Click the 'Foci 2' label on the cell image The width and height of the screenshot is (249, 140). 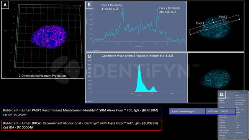click(x=223, y=17)
